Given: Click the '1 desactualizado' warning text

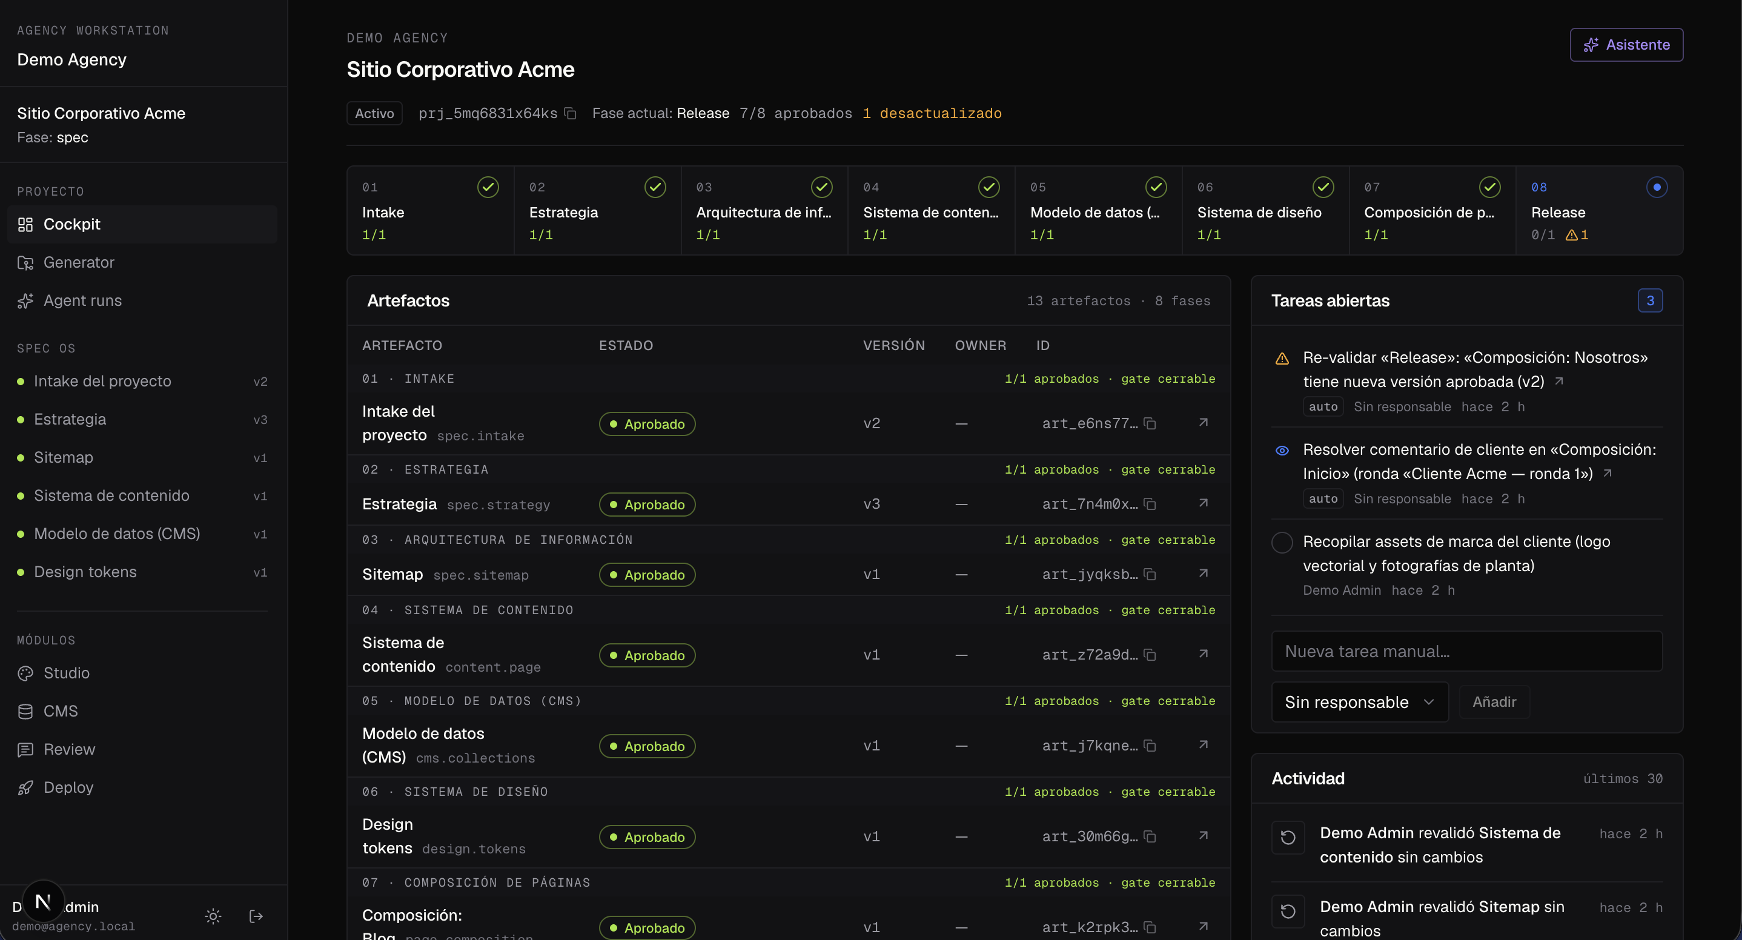Looking at the screenshot, I should (932, 113).
